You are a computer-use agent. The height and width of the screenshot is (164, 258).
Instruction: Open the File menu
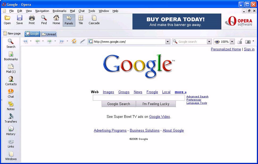click(11, 11)
